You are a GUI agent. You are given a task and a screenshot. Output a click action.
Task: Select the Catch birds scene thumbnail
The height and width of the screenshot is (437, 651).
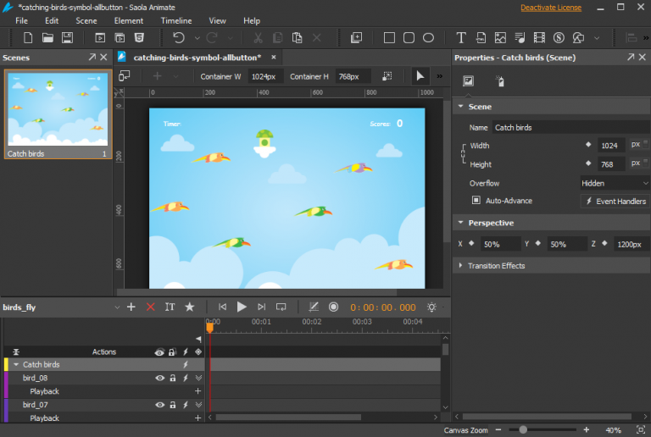point(58,114)
